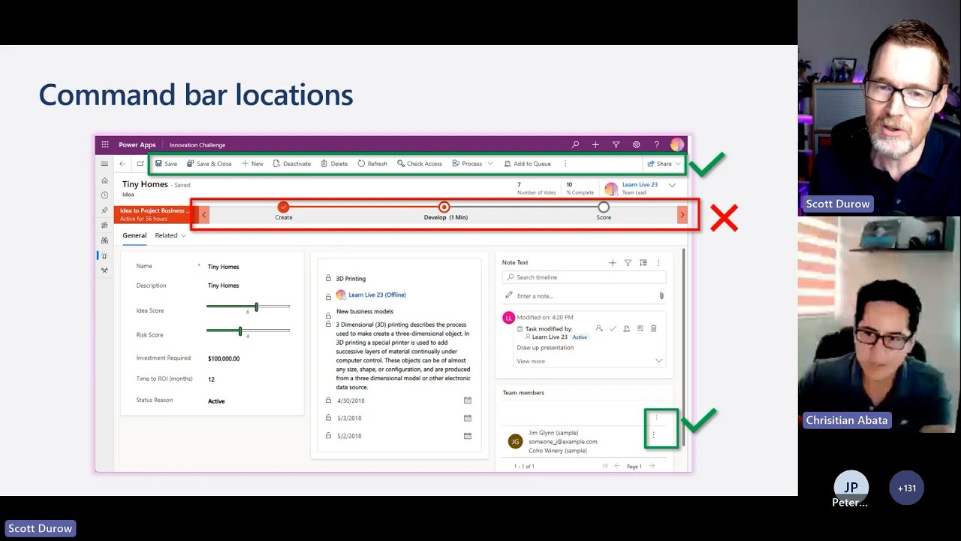The width and height of the screenshot is (961, 541).
Task: Click Add to Queue command
Action: pyautogui.click(x=527, y=163)
